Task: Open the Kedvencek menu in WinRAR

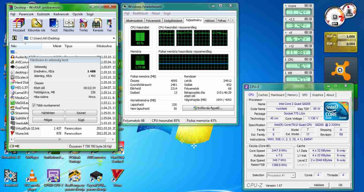Action: tap(61, 14)
